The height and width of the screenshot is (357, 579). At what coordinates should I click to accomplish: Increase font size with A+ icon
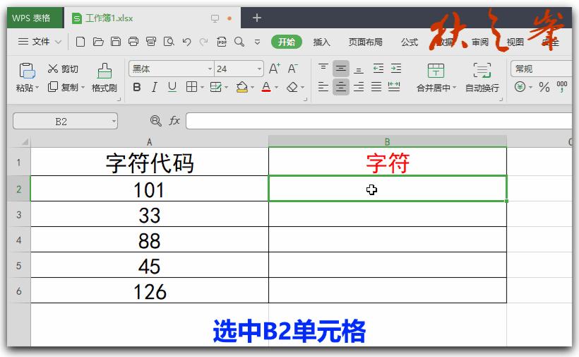point(274,69)
